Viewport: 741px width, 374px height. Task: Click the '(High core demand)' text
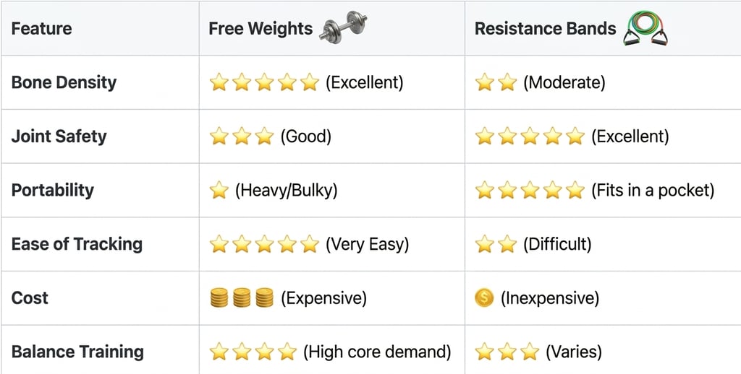(x=377, y=352)
